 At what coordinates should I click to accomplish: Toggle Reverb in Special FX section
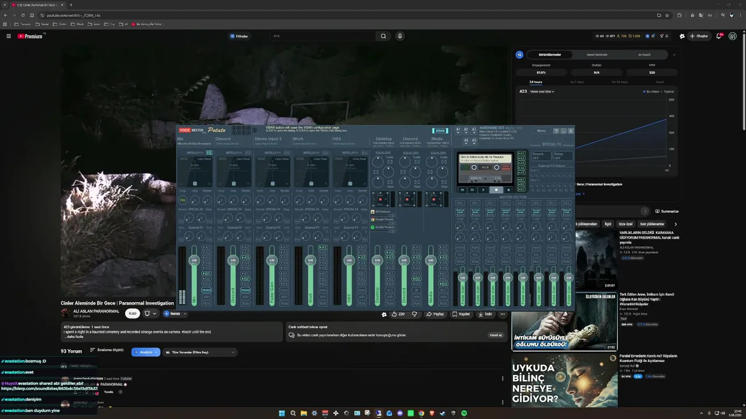tap(540, 156)
